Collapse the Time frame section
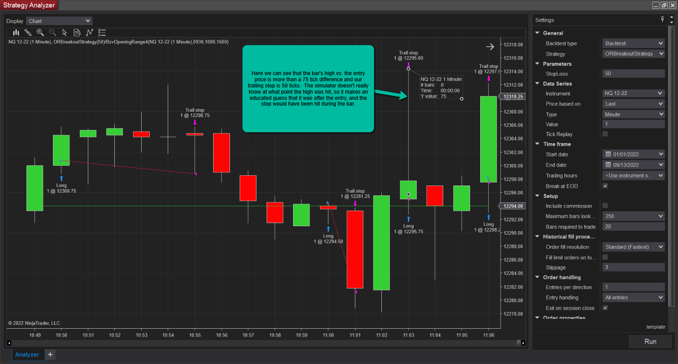This screenshot has width=678, height=364. pos(537,144)
